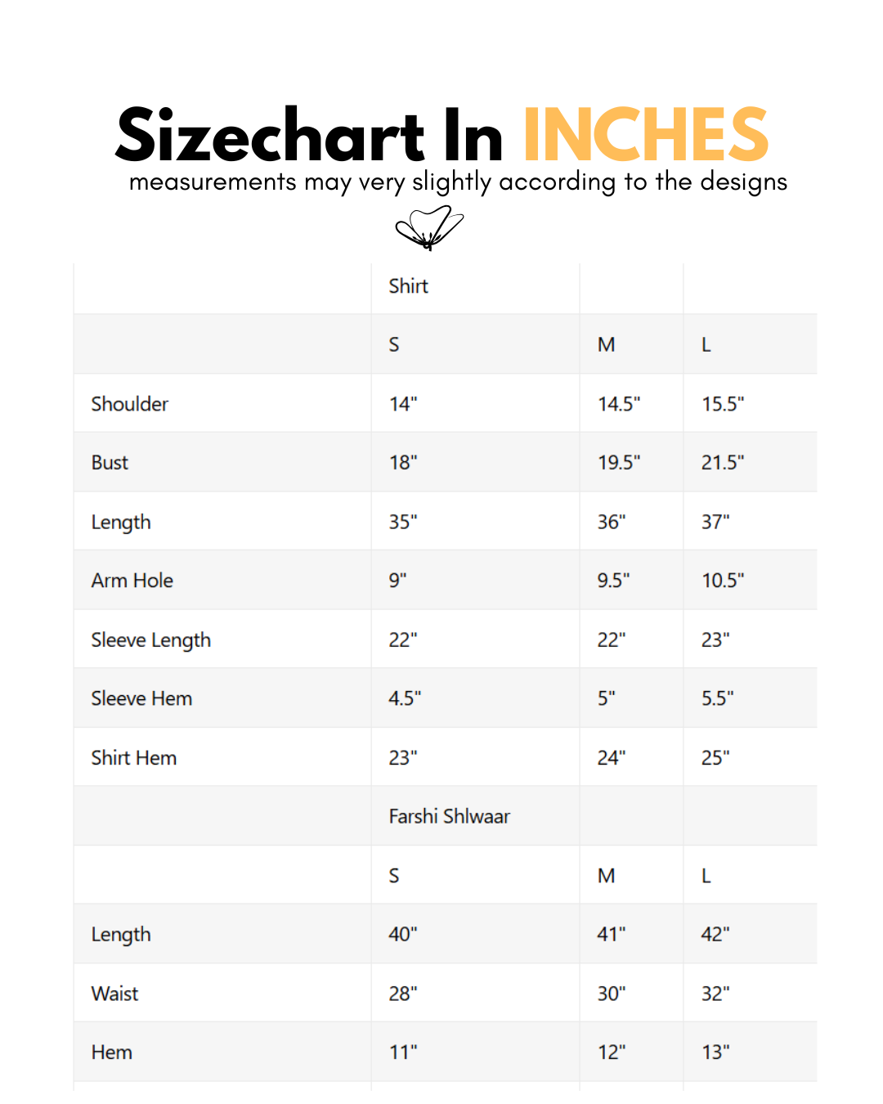Click the 'Bust' row label
The image size is (883, 1104).
(110, 463)
